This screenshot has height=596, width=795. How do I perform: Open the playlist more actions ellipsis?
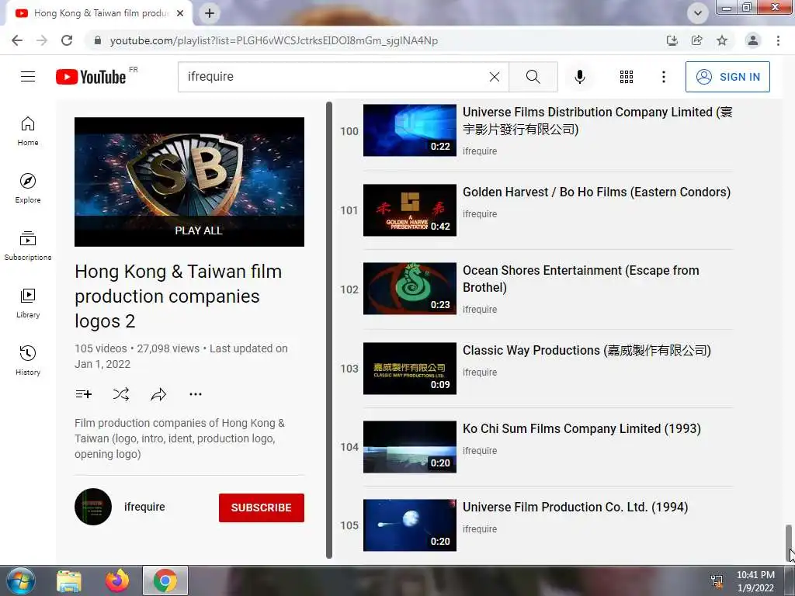(x=196, y=394)
